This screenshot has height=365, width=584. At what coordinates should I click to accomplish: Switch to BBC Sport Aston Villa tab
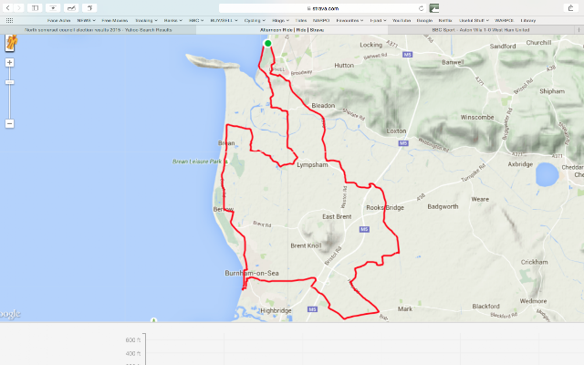[x=481, y=30]
